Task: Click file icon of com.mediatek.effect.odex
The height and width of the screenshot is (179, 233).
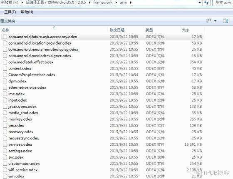Action: tap(5, 62)
